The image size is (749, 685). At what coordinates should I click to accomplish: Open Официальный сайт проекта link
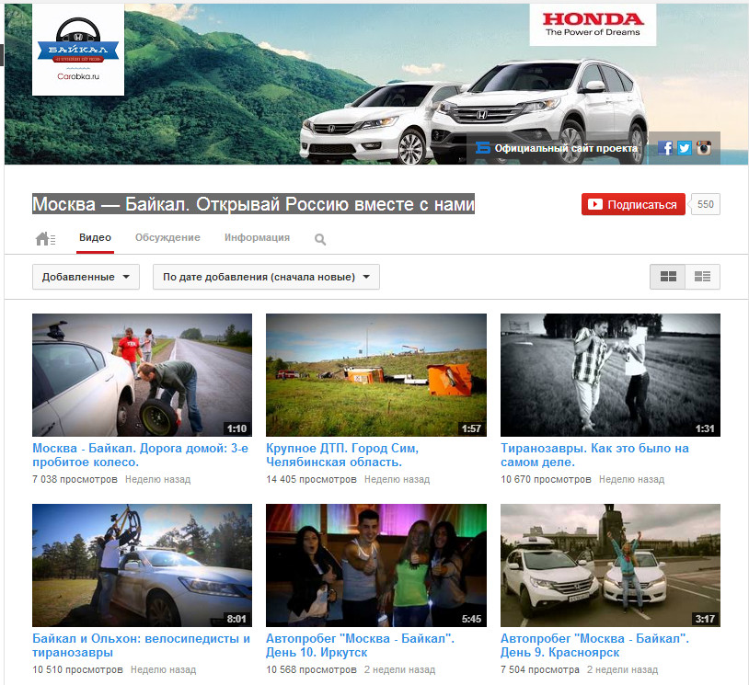(557, 148)
